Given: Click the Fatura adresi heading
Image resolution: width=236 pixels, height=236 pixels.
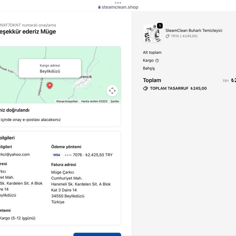Looking at the screenshot, I should (x=64, y=165).
